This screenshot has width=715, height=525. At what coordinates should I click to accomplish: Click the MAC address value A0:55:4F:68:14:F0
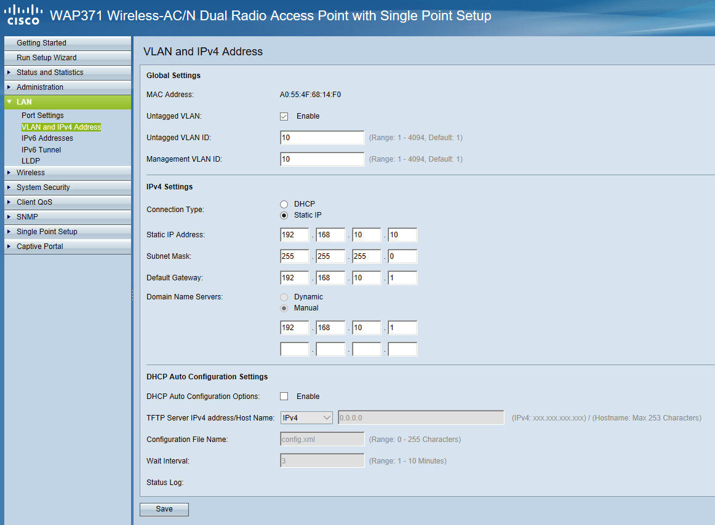(x=310, y=95)
